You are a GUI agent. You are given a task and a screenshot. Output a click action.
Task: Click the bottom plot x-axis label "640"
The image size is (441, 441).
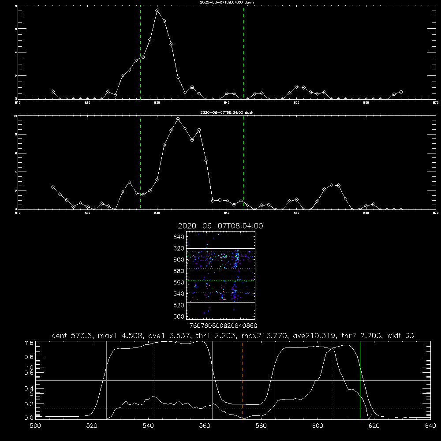pos(430,426)
